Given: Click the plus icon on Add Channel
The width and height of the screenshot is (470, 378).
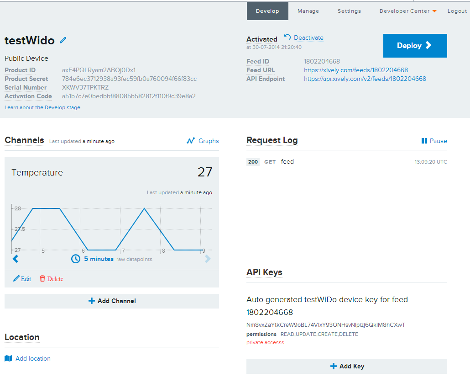Looking at the screenshot, I should 92,301.
